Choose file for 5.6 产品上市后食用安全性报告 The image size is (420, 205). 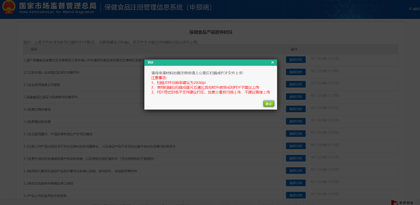pos(296,195)
